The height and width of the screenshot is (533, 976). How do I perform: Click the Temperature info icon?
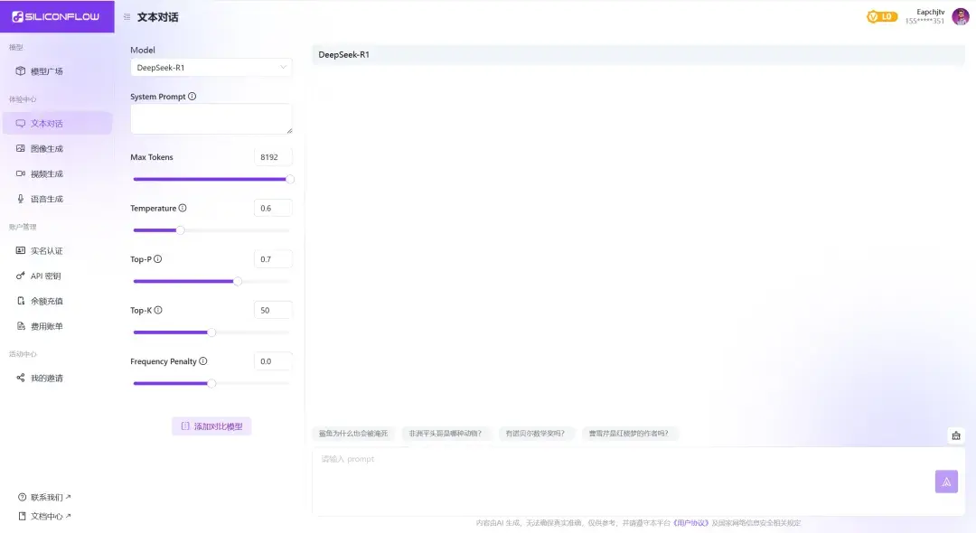[x=183, y=209]
